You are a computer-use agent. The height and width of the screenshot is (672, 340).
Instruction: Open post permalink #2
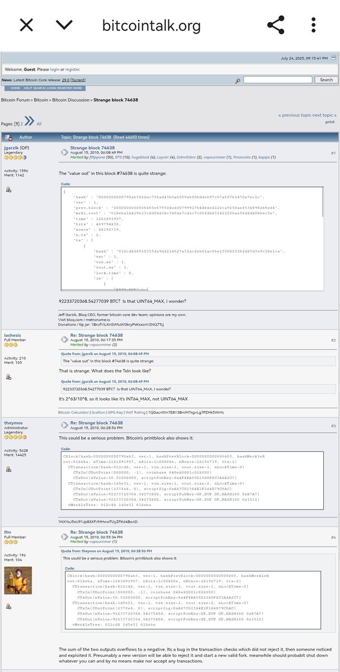pos(333,340)
